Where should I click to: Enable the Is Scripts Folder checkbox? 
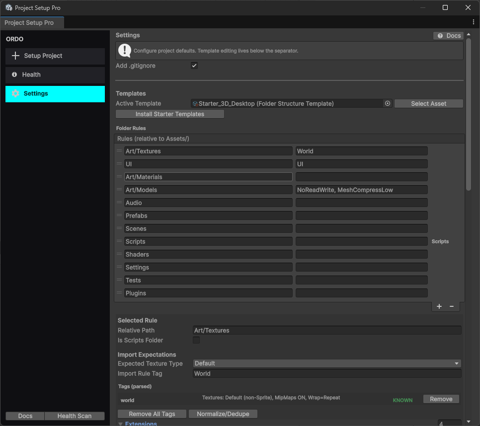coord(196,340)
